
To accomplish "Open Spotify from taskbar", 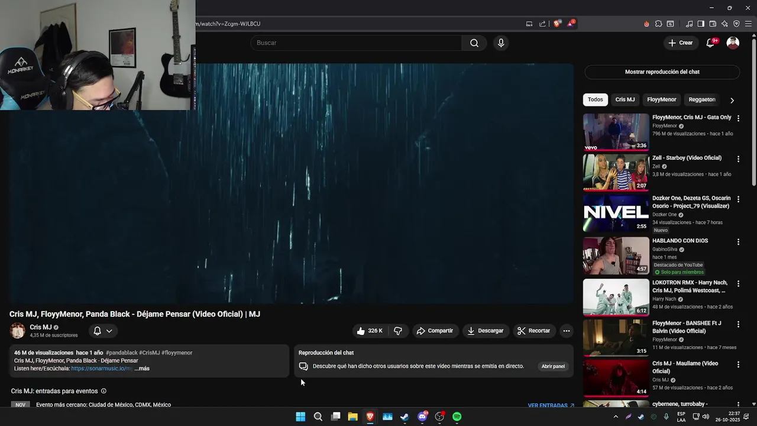I will point(457,417).
